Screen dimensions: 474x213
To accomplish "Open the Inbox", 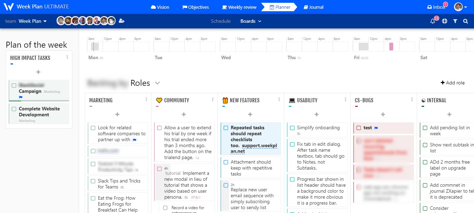I will pos(437,7).
